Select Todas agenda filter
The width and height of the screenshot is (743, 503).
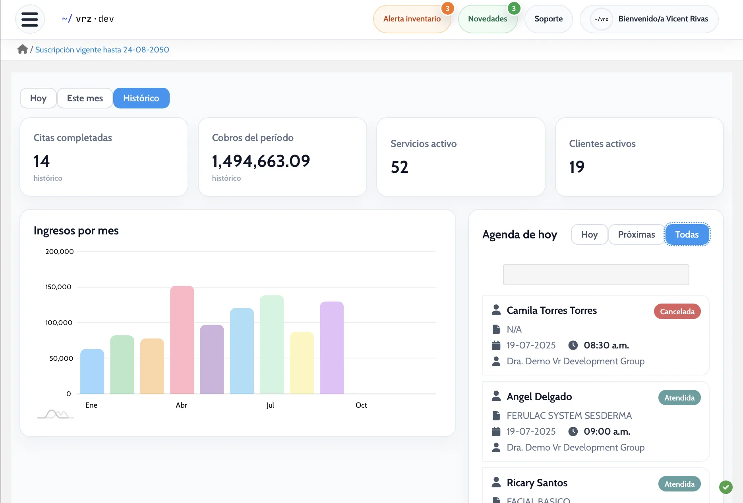[687, 234]
